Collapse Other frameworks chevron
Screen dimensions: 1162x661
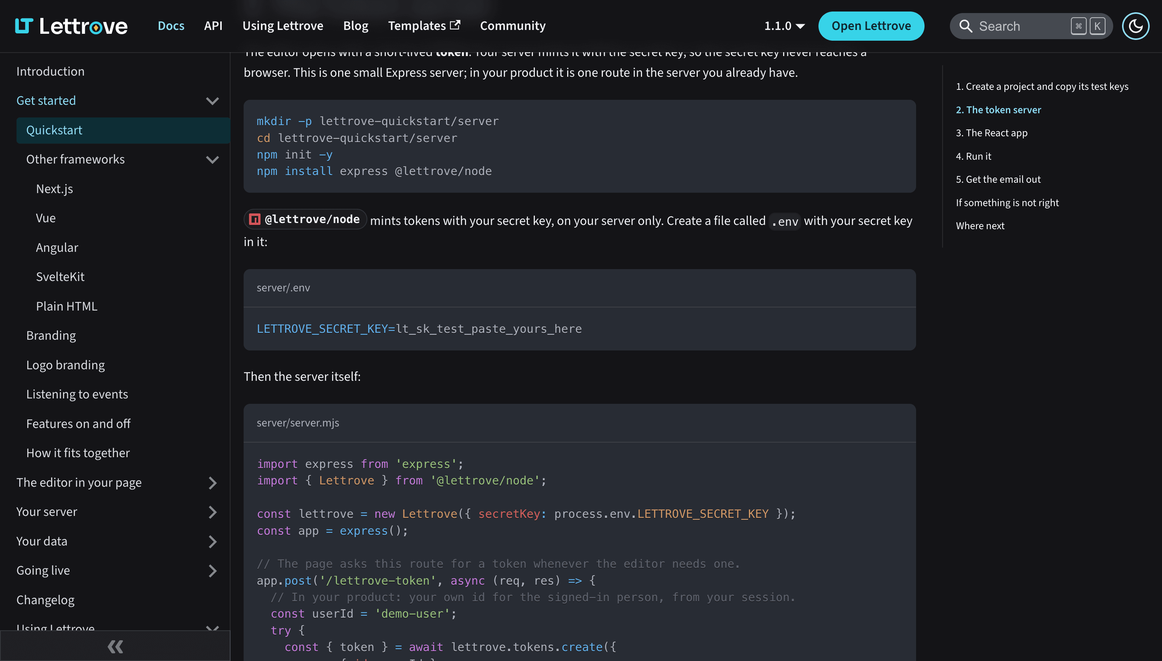coord(212,159)
